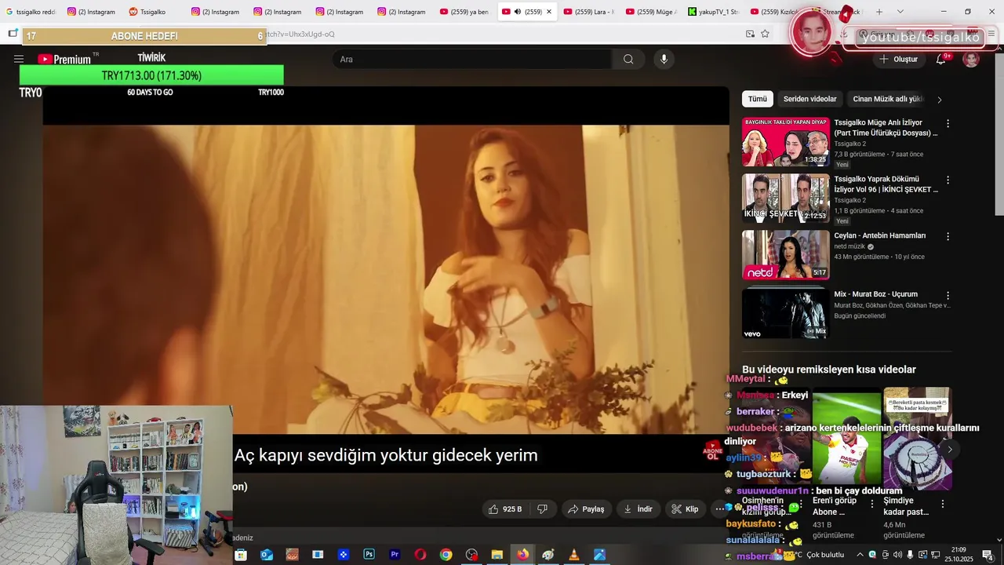
Task: Select the Seriden videolar chip
Action: pos(810,99)
